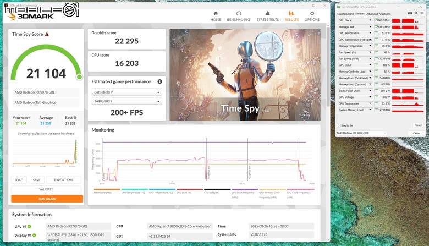Toggle the GPU Temperature legend color

pos(162,189)
